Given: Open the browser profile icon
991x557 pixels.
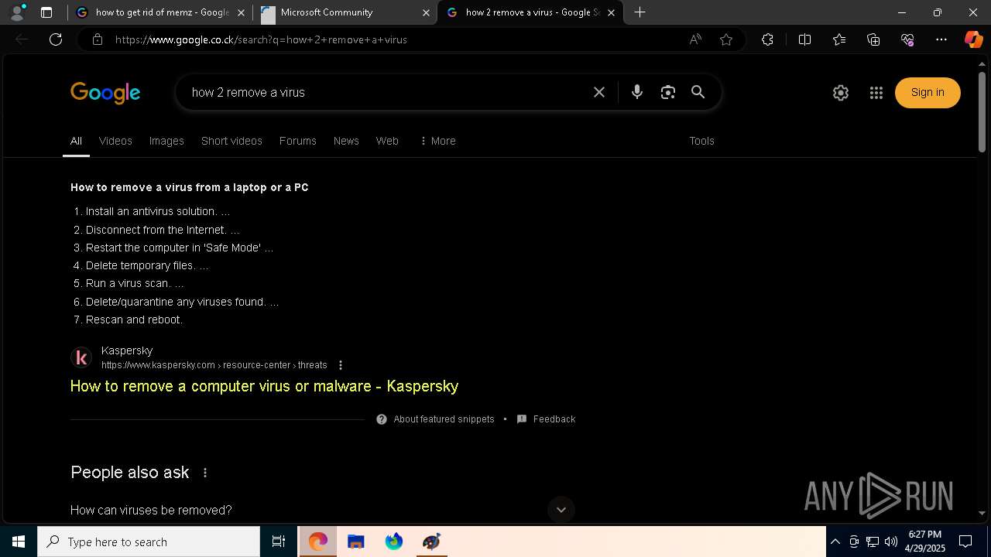Looking at the screenshot, I should [x=16, y=12].
